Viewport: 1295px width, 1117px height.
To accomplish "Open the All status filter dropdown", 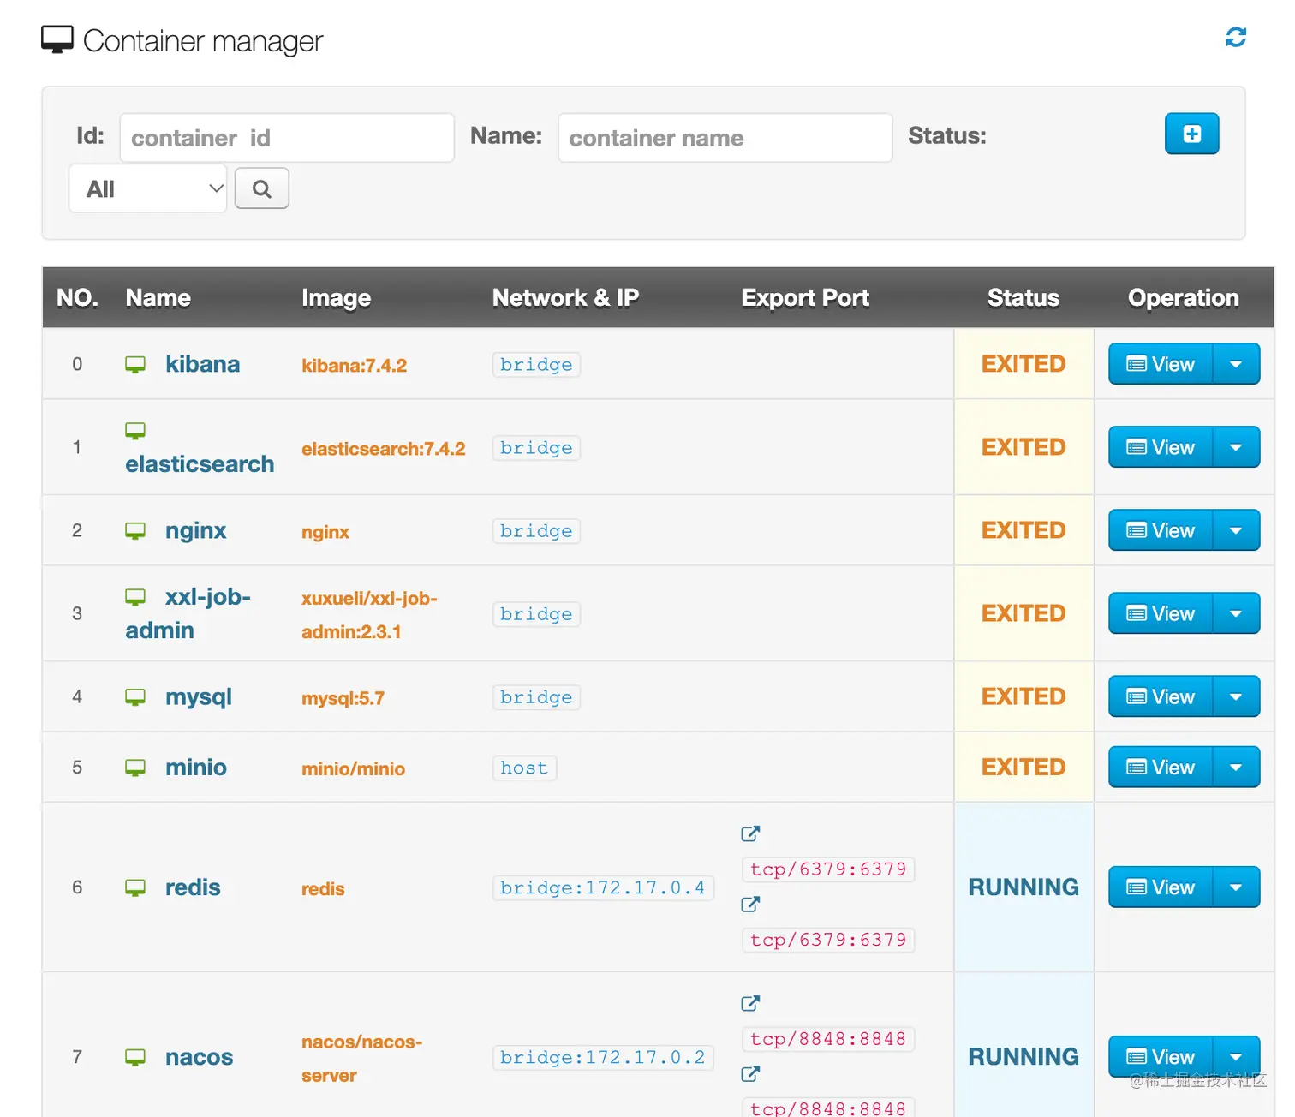I will [148, 188].
